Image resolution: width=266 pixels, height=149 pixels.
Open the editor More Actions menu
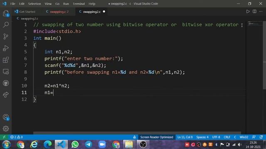[261, 12]
